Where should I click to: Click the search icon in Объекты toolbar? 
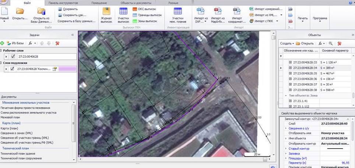pos(331,43)
